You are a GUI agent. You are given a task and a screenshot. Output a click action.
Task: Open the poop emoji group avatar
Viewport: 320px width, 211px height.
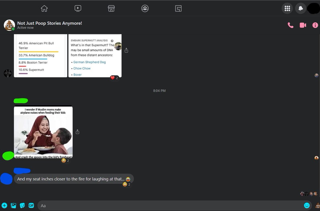[x=9, y=25]
